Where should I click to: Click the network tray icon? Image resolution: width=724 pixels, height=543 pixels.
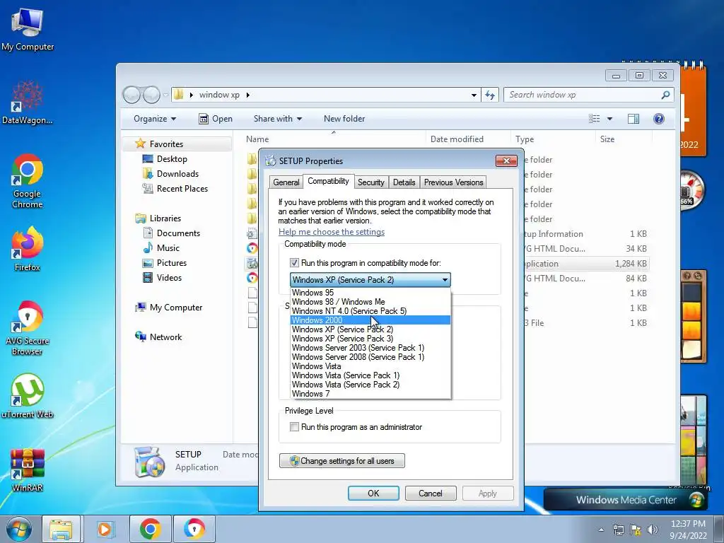(618, 530)
